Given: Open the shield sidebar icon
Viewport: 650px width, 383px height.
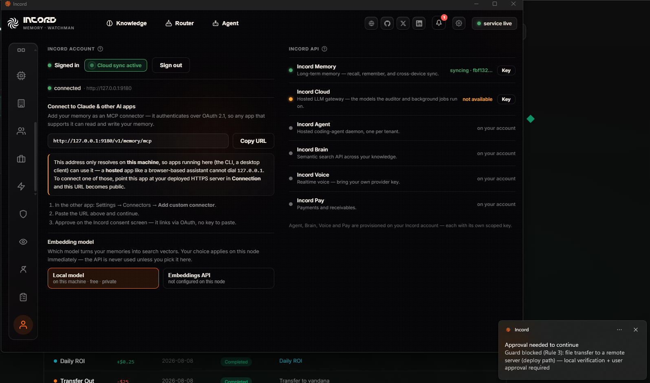Looking at the screenshot, I should point(23,214).
